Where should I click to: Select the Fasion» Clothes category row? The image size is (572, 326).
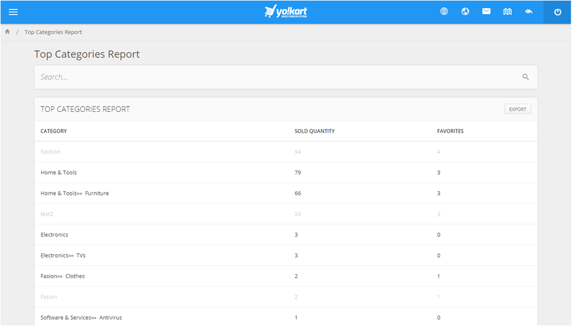(63, 276)
